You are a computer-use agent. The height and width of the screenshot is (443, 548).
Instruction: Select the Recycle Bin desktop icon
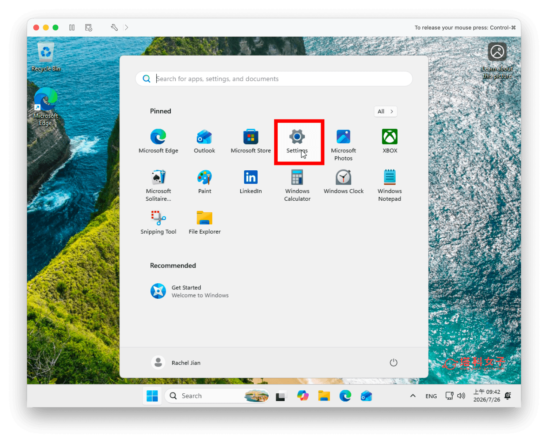tap(46, 57)
